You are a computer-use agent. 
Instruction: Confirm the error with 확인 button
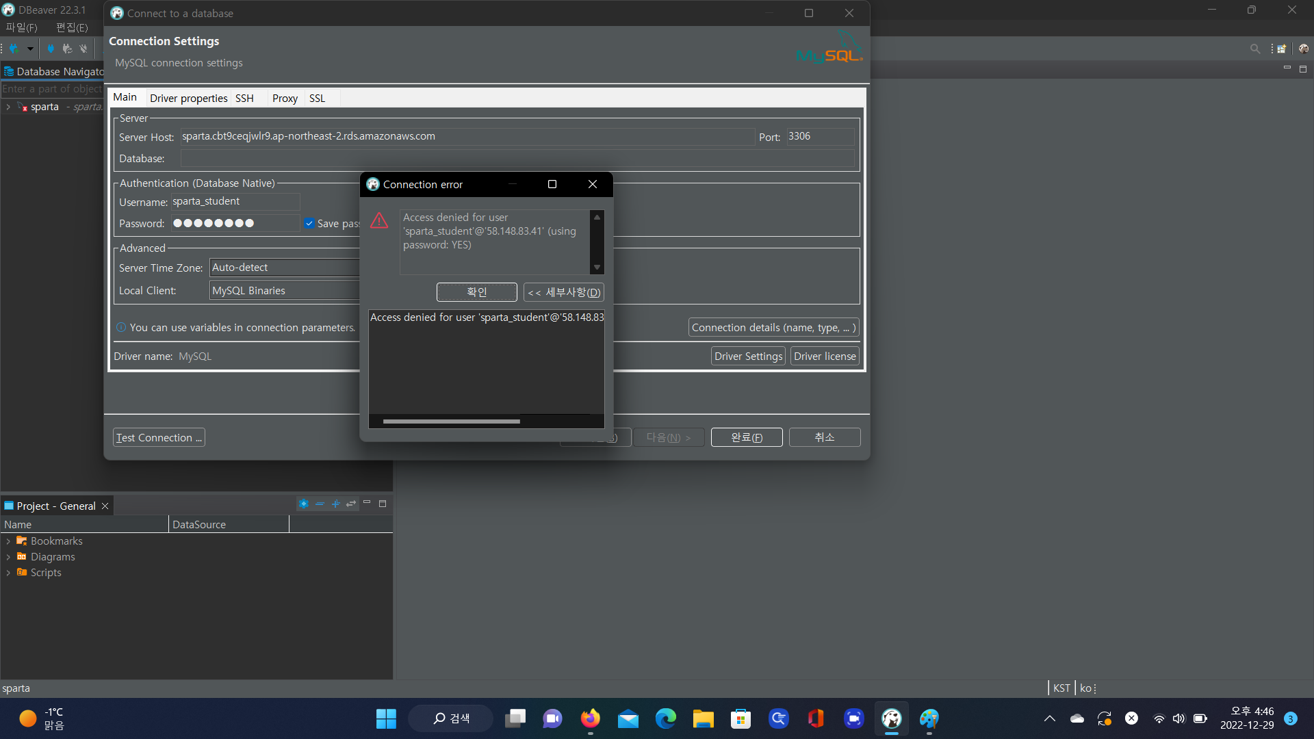[x=477, y=292]
